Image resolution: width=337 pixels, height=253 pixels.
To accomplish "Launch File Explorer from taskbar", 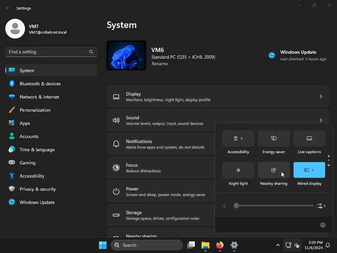I will coord(205,245).
